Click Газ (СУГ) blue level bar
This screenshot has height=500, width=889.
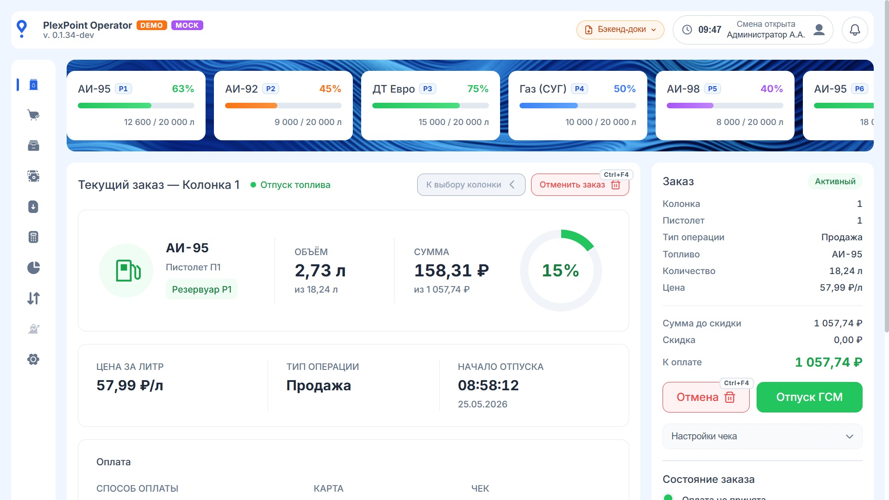tap(578, 106)
